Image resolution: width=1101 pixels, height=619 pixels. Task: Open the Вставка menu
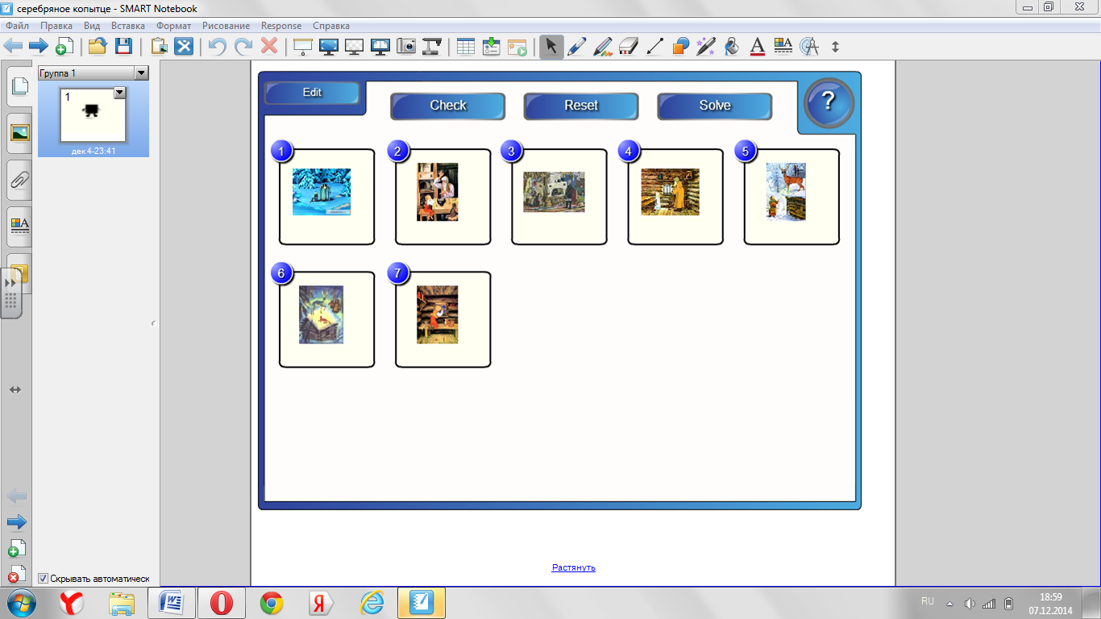128,26
